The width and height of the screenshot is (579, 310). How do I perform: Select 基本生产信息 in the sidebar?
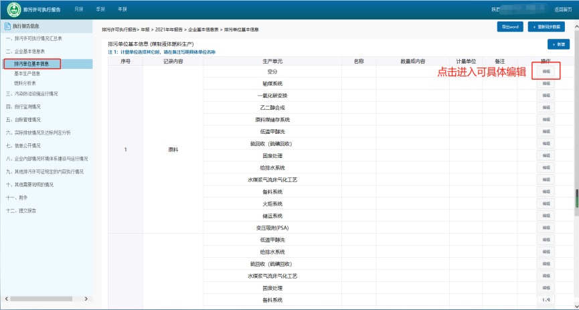click(x=27, y=74)
